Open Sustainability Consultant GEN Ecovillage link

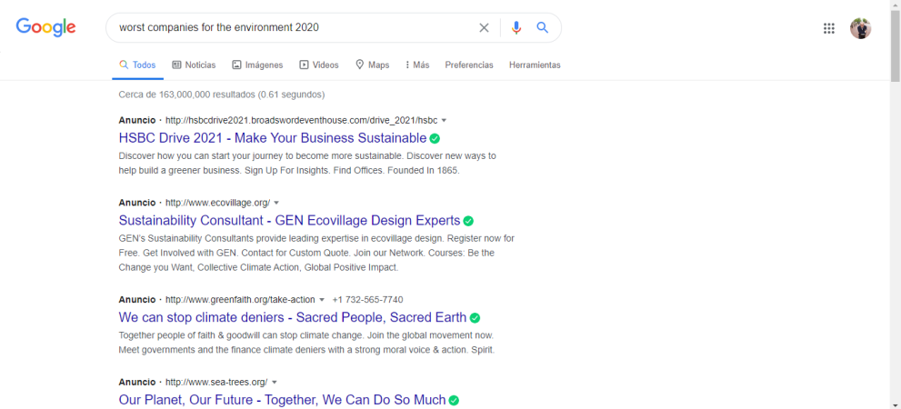pos(290,221)
